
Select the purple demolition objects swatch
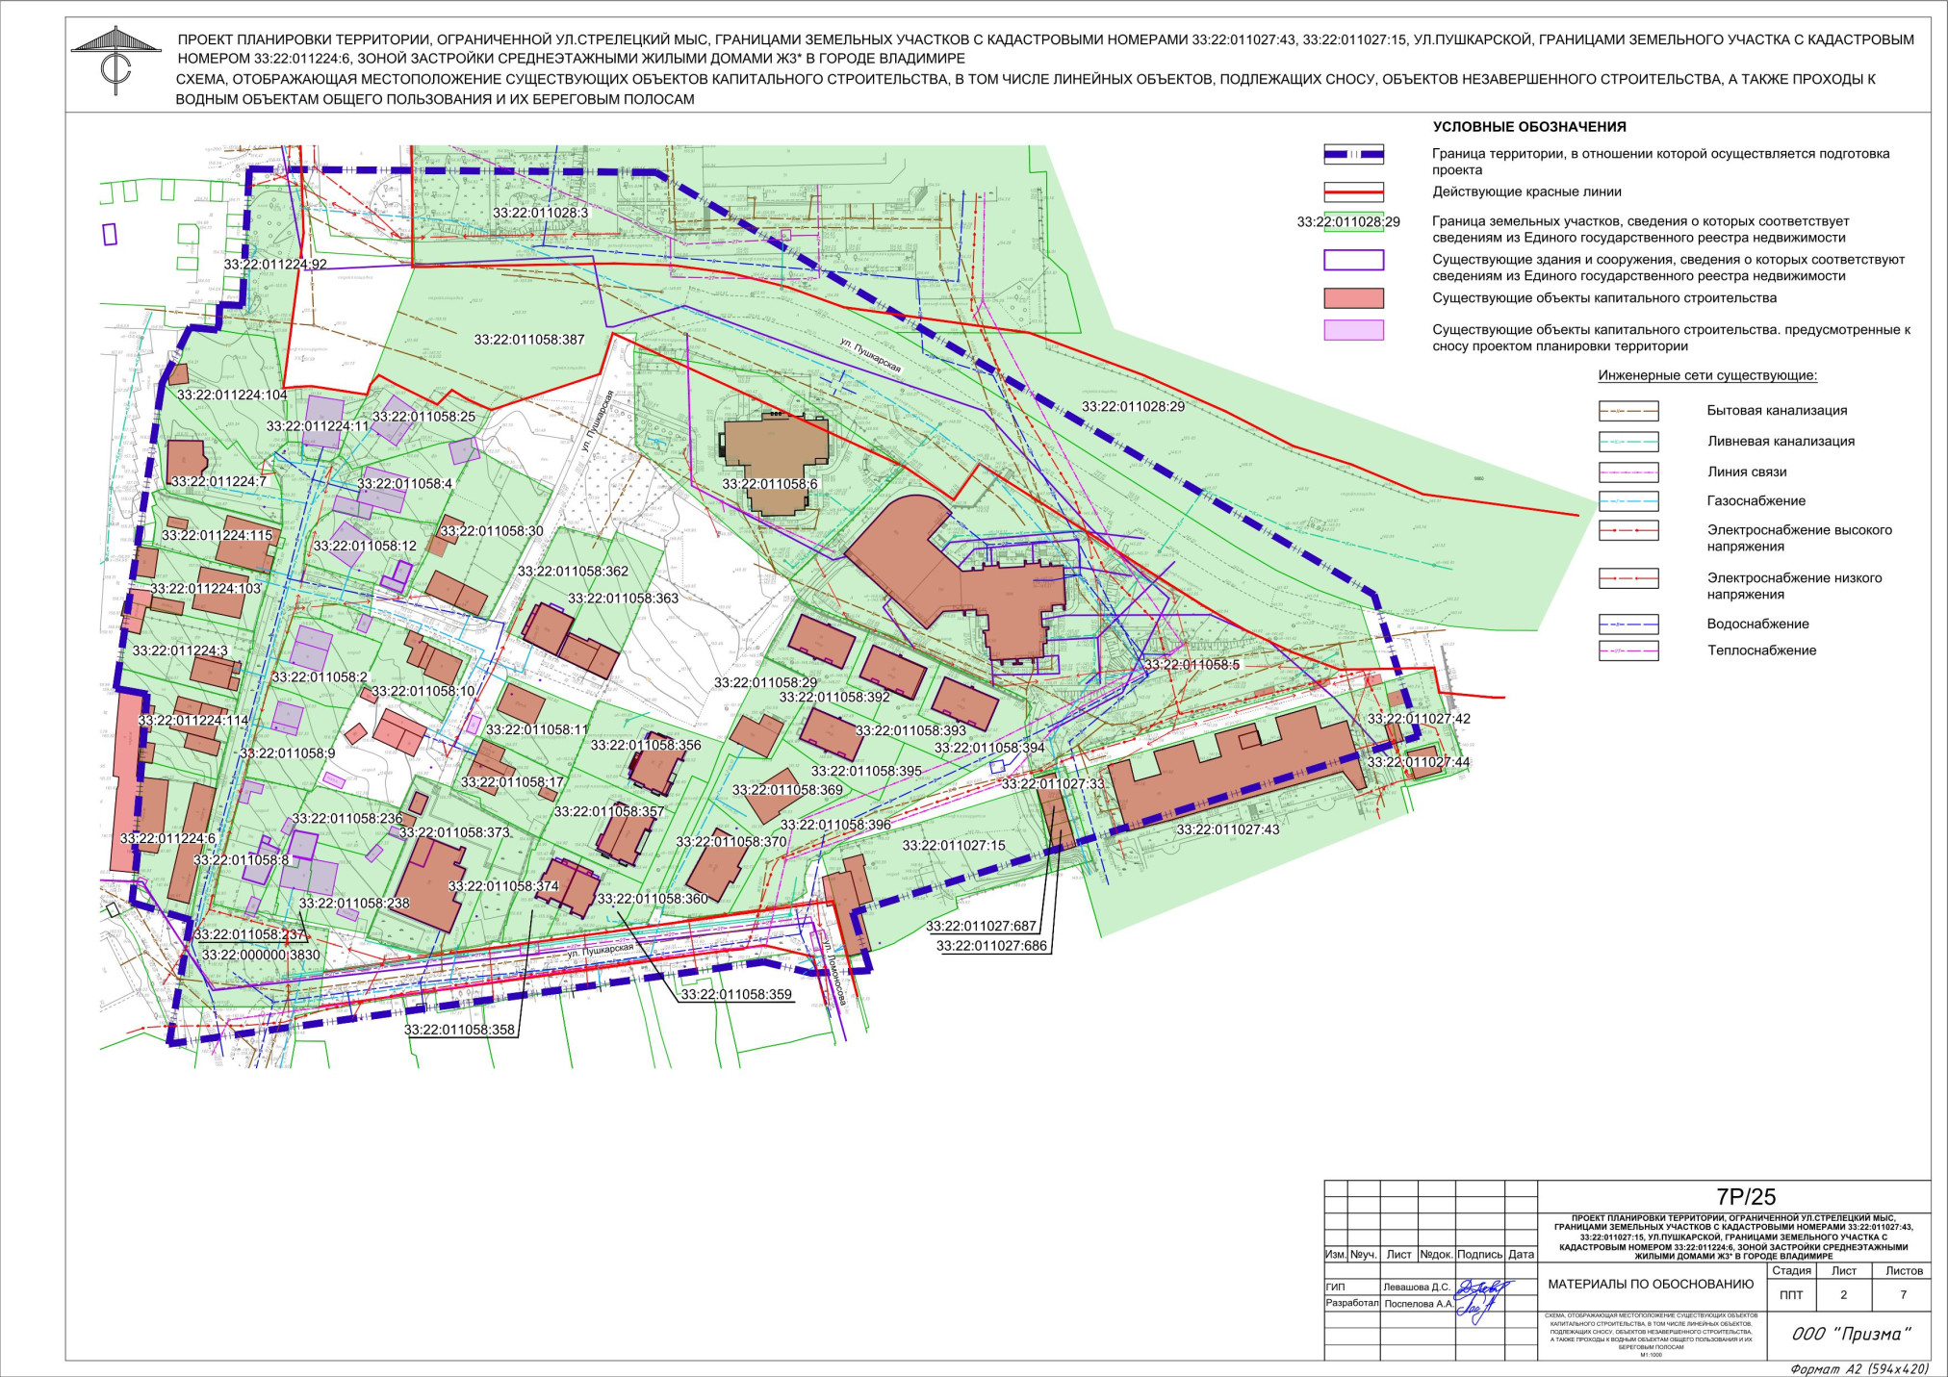(1352, 332)
